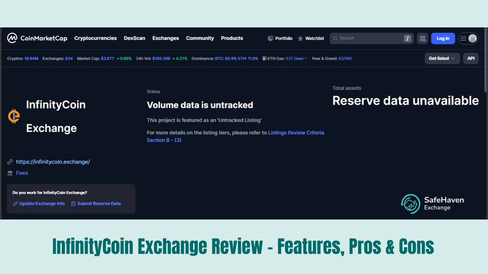Click the link chain icon beside the website URL
This screenshot has height=274, width=488.
click(x=10, y=162)
